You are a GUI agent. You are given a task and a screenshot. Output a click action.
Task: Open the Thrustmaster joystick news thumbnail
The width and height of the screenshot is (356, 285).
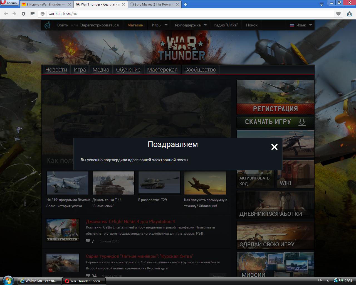tap(63, 230)
